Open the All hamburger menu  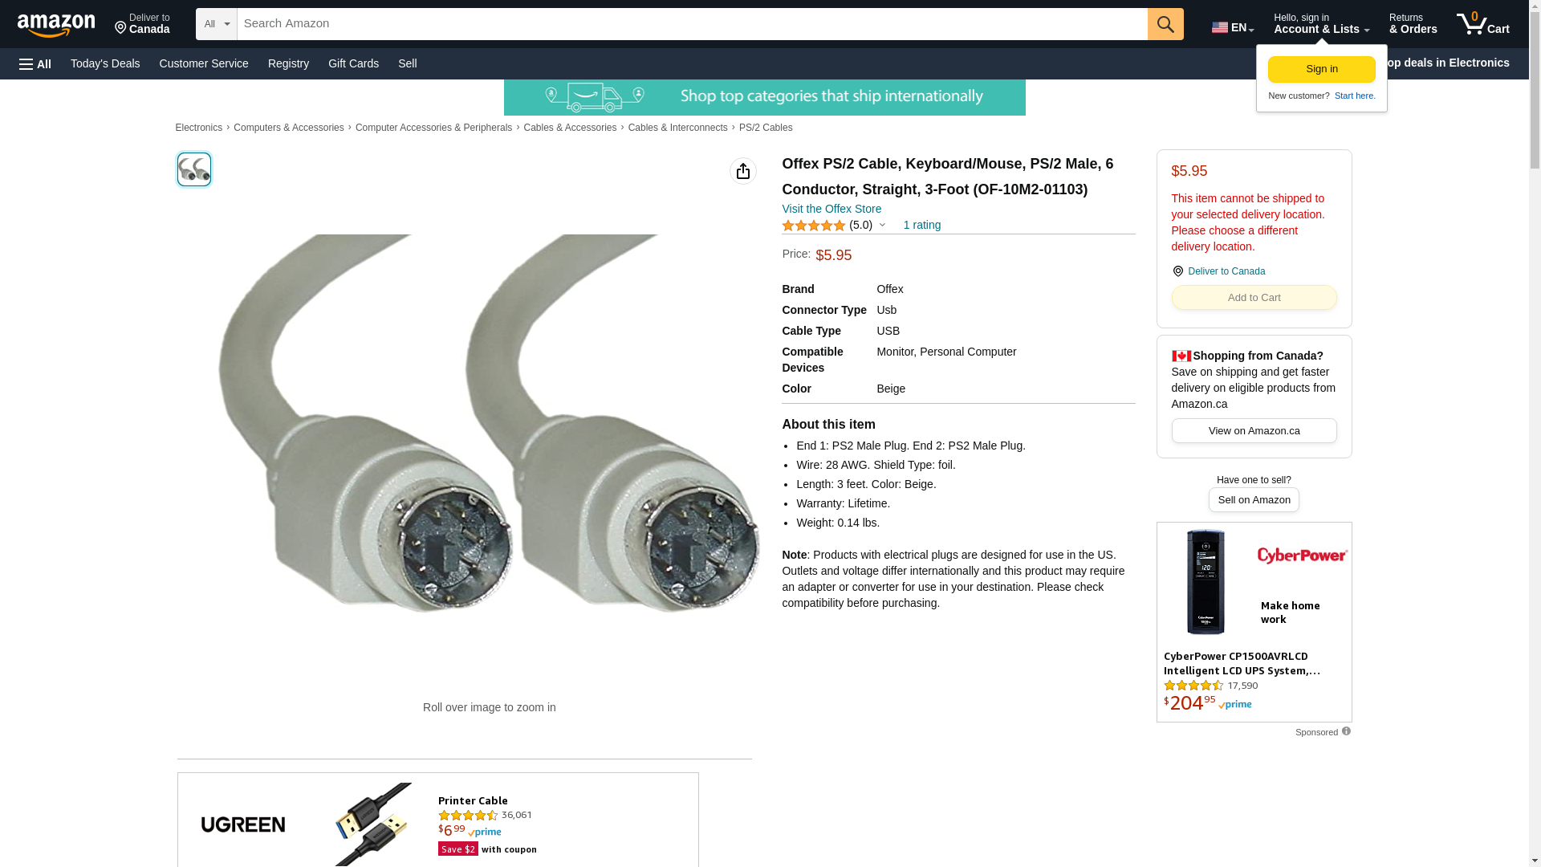[35, 63]
